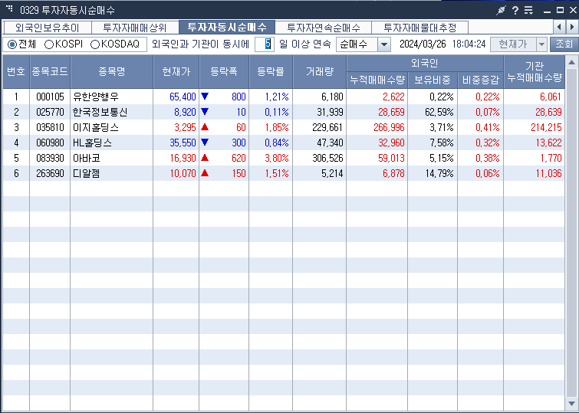Viewport: 579px width, 413px height.
Task: Click current price 16,930
Action: point(183,159)
